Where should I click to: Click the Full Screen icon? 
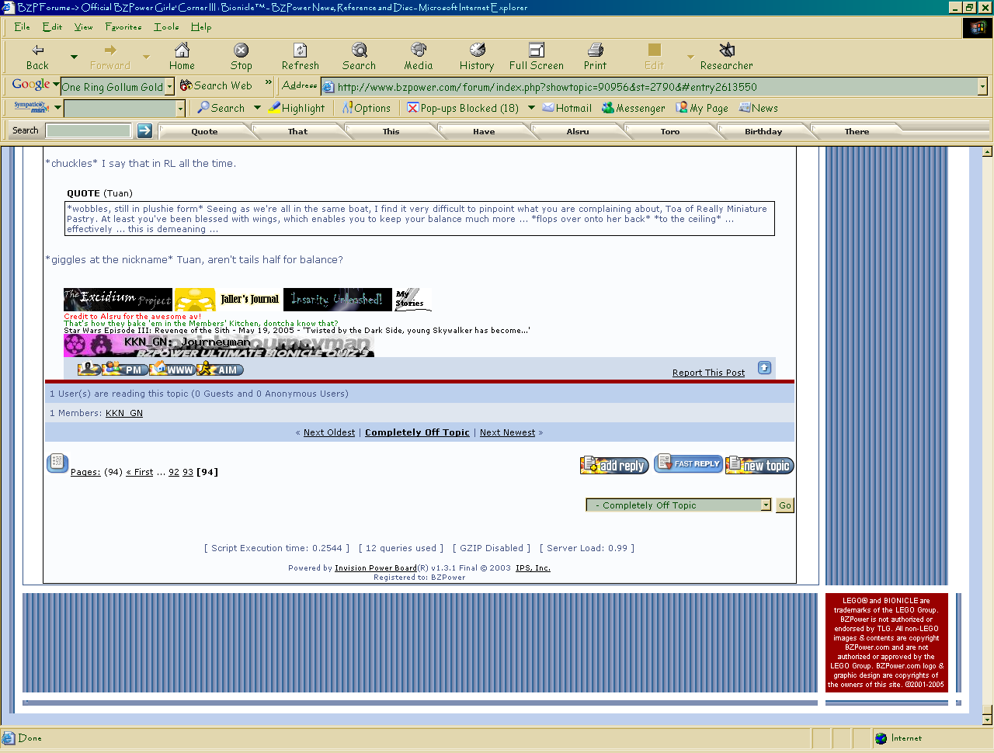pos(536,57)
